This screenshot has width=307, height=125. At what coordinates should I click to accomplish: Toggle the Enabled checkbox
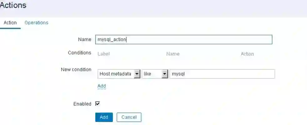(97, 104)
